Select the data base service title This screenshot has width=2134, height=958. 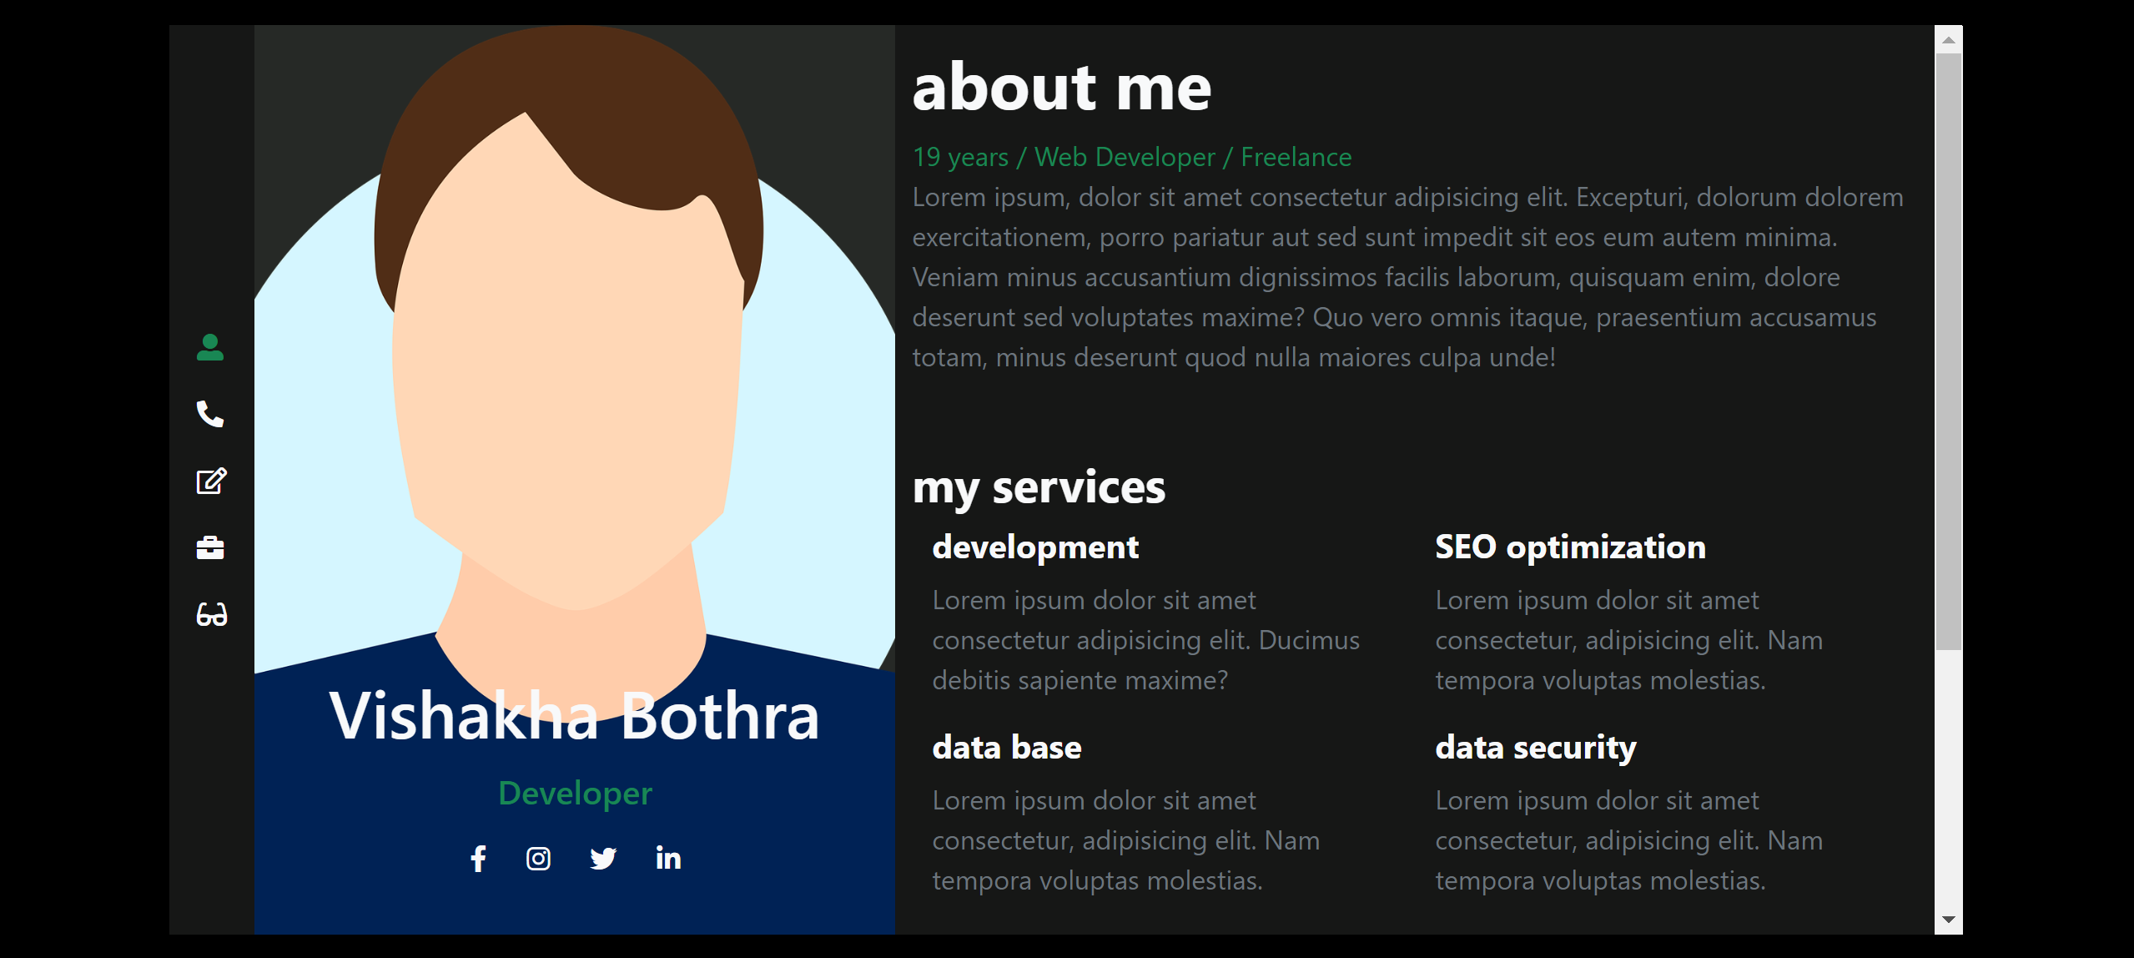pyautogui.click(x=1007, y=749)
